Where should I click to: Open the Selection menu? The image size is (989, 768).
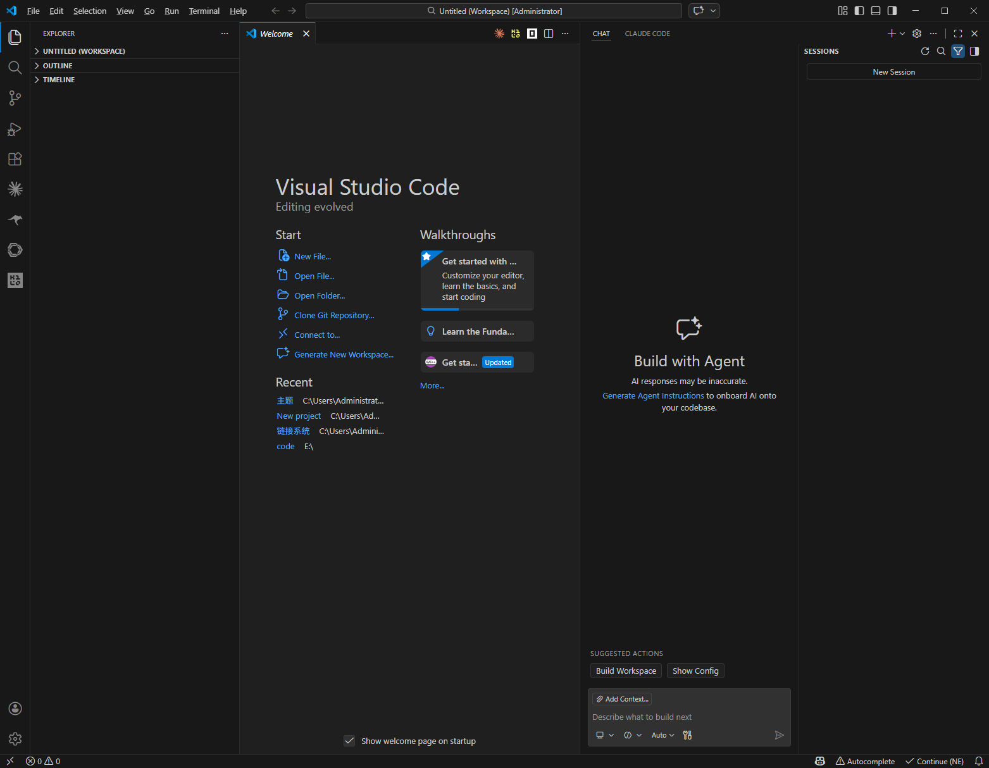[x=90, y=11]
